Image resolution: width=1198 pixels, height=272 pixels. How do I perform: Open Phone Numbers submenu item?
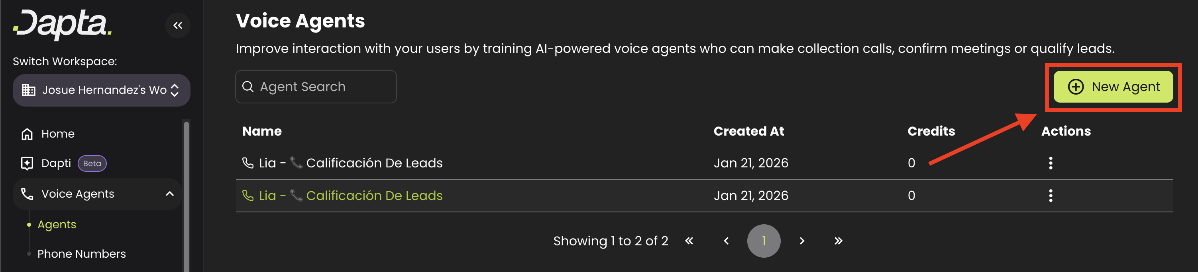[81, 254]
